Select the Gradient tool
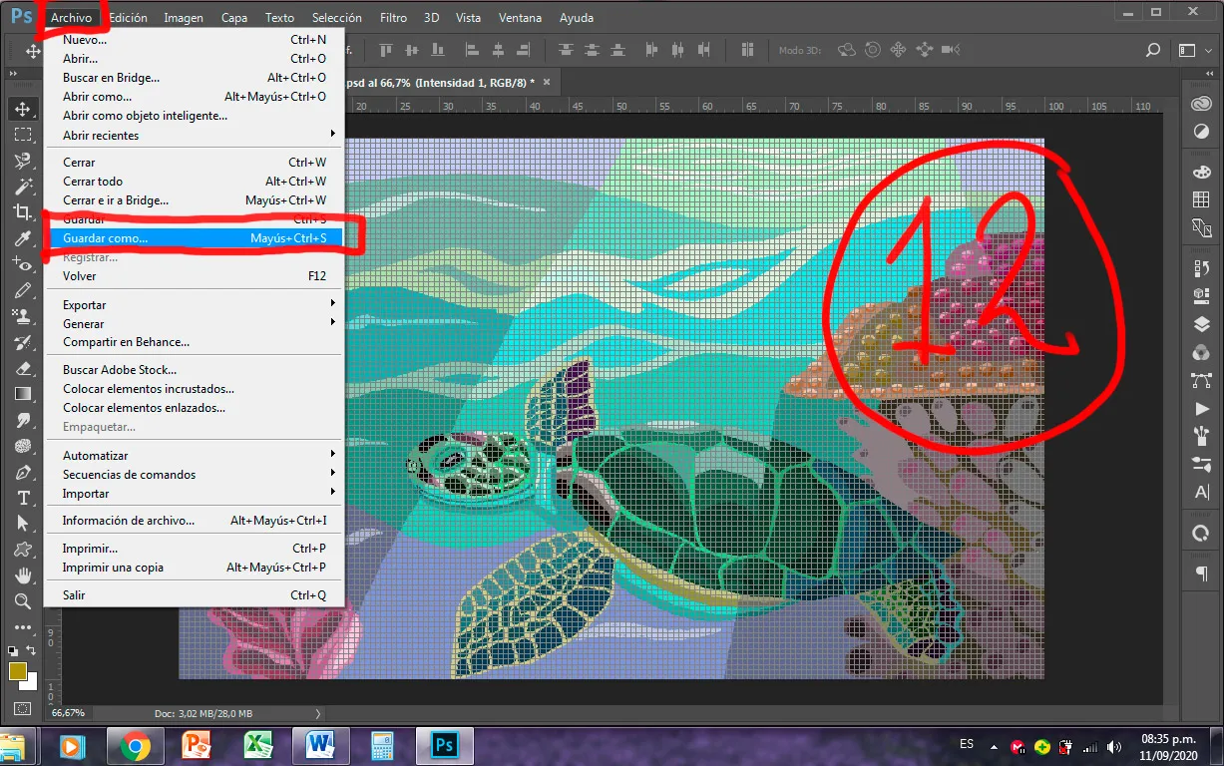The height and width of the screenshot is (766, 1224). 22,394
